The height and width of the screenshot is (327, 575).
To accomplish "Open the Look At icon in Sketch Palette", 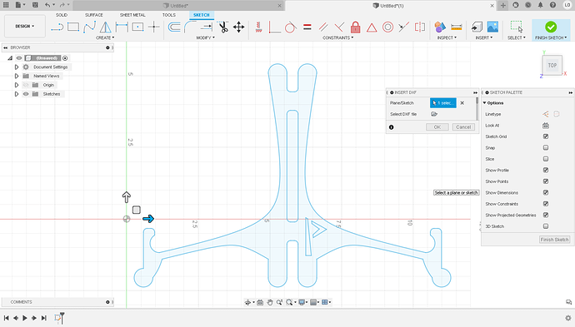I will pos(546,126).
